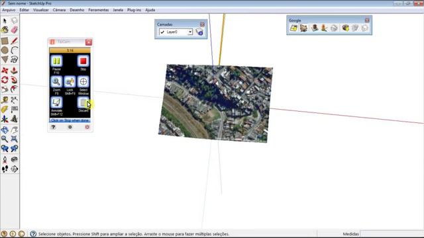
Task: Open the Câmera menu
Action: click(x=59, y=10)
